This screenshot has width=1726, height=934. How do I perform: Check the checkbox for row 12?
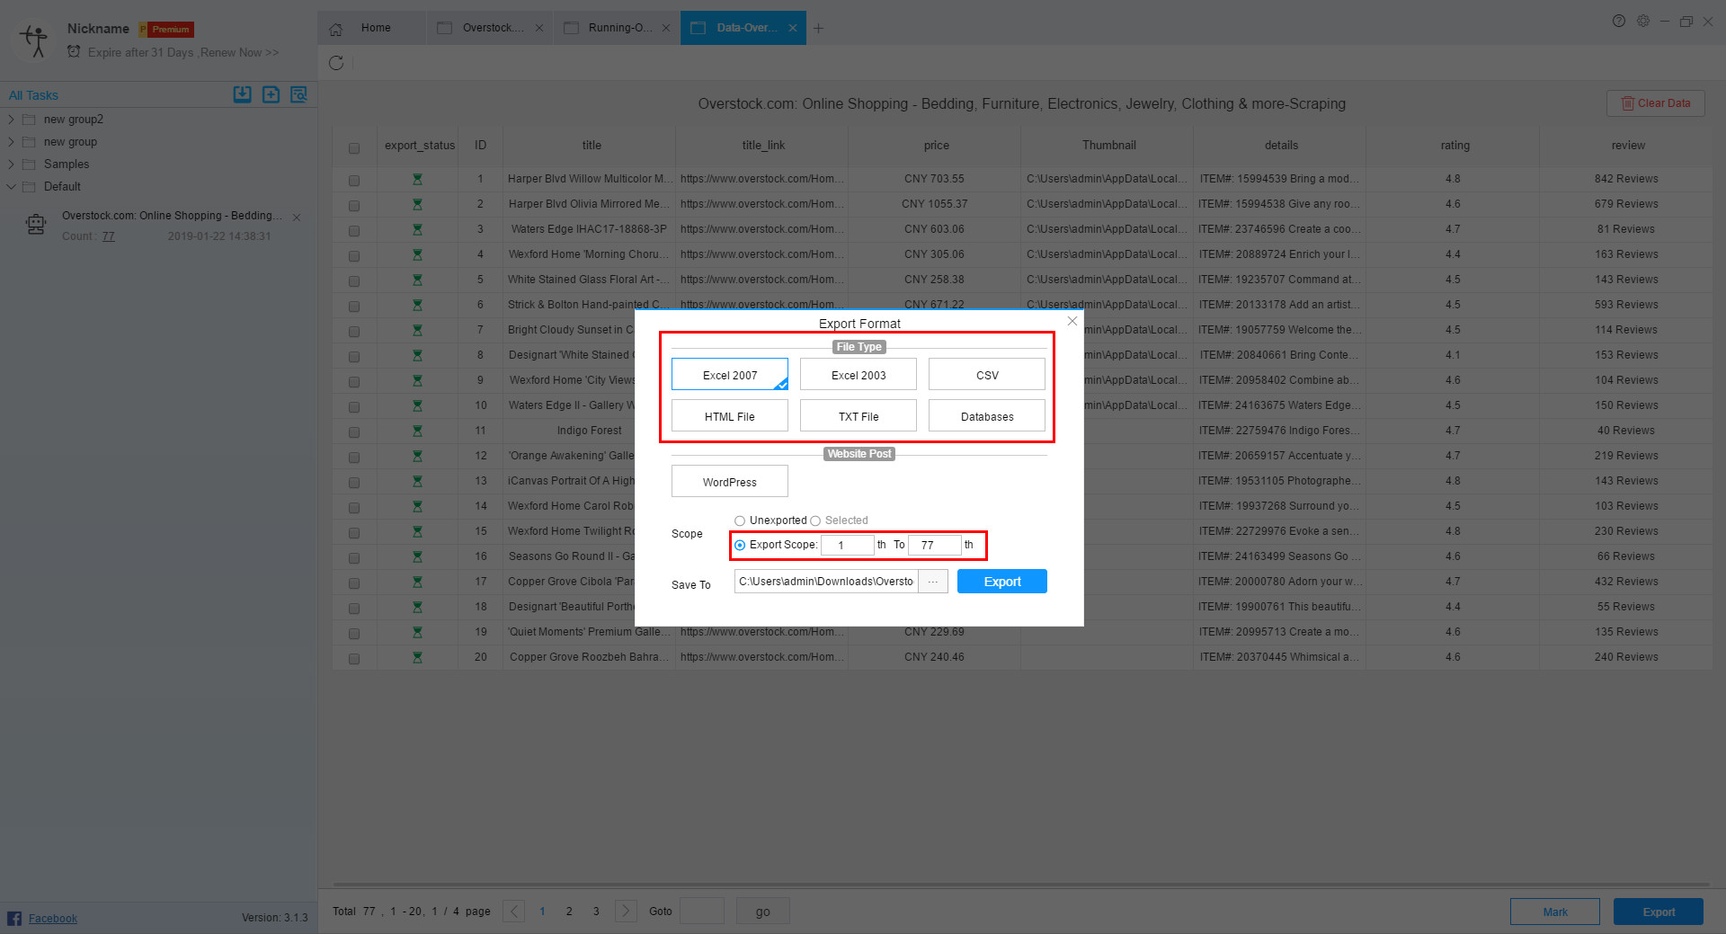(x=354, y=458)
